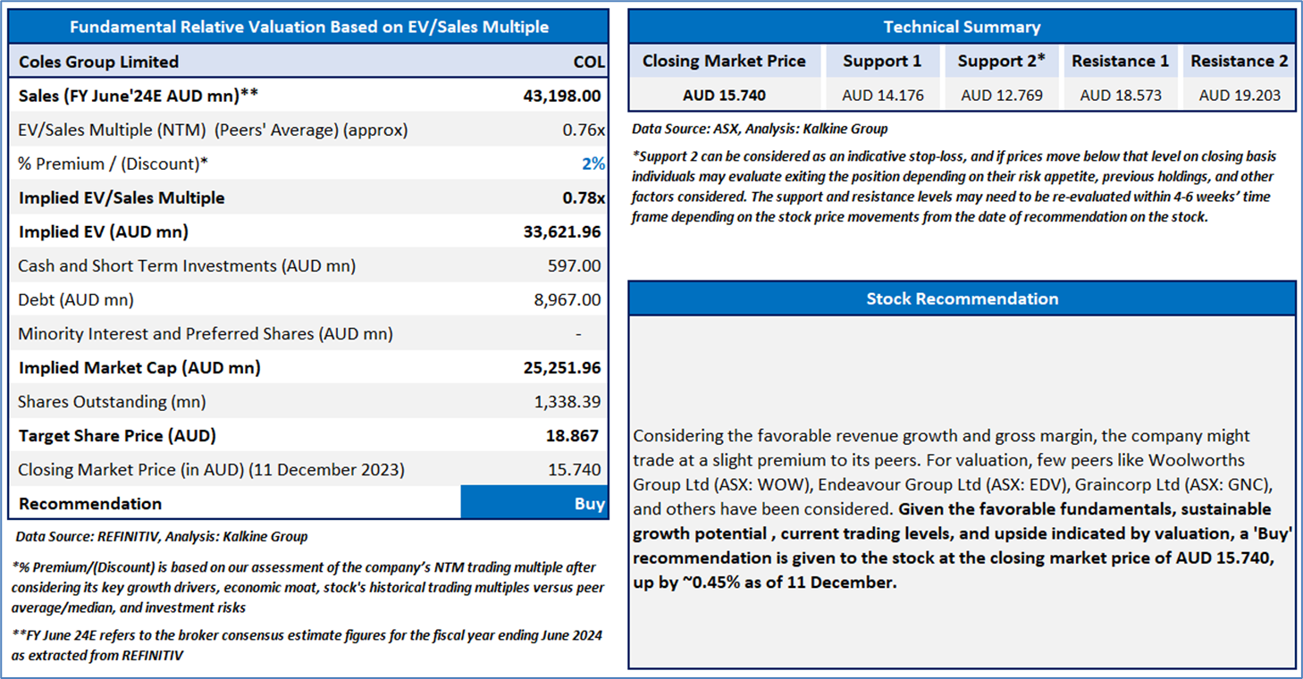
Task: Click the 'Closing Market Price (in AUD) (11 December 2023)' label
Action: (x=211, y=469)
